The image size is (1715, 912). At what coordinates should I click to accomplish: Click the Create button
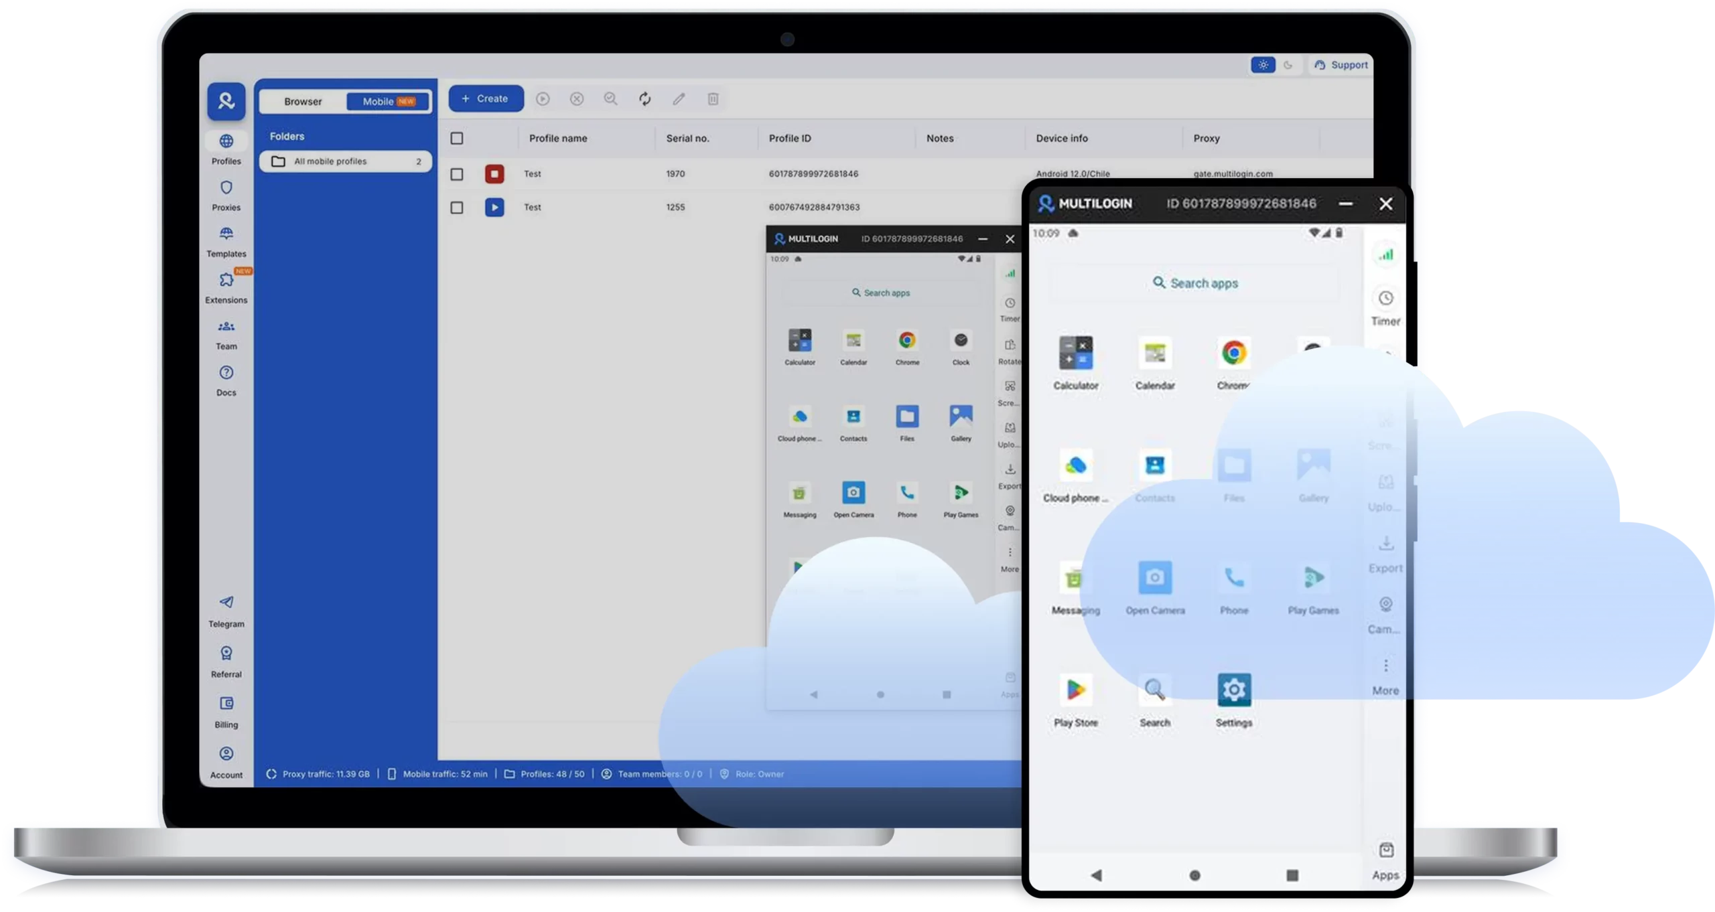(x=485, y=98)
